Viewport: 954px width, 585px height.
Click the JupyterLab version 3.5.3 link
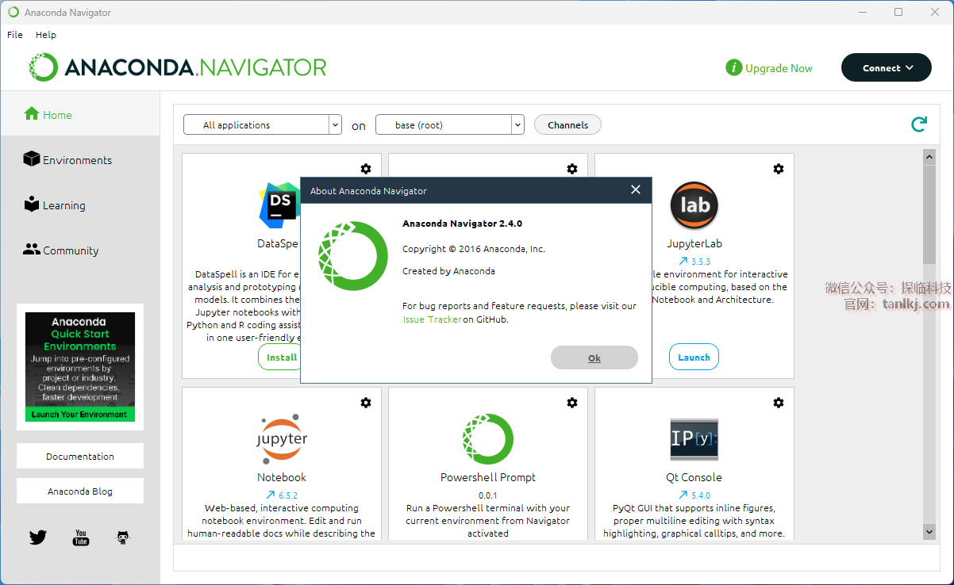(x=694, y=261)
